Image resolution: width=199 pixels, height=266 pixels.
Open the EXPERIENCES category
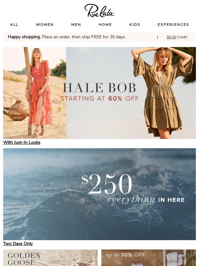173,25
